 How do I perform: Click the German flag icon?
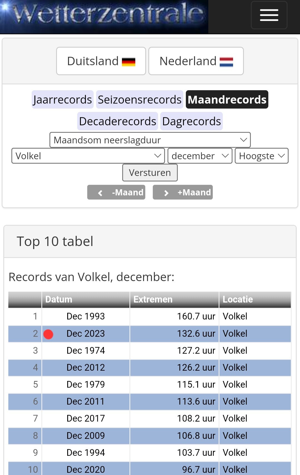pos(129,62)
